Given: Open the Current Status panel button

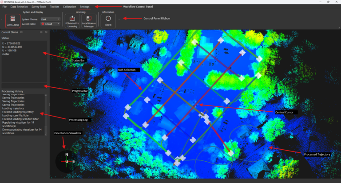Looking at the screenshot, I should (13, 21).
